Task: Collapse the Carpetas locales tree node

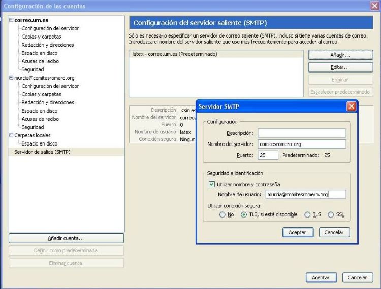Action: tap(11, 135)
